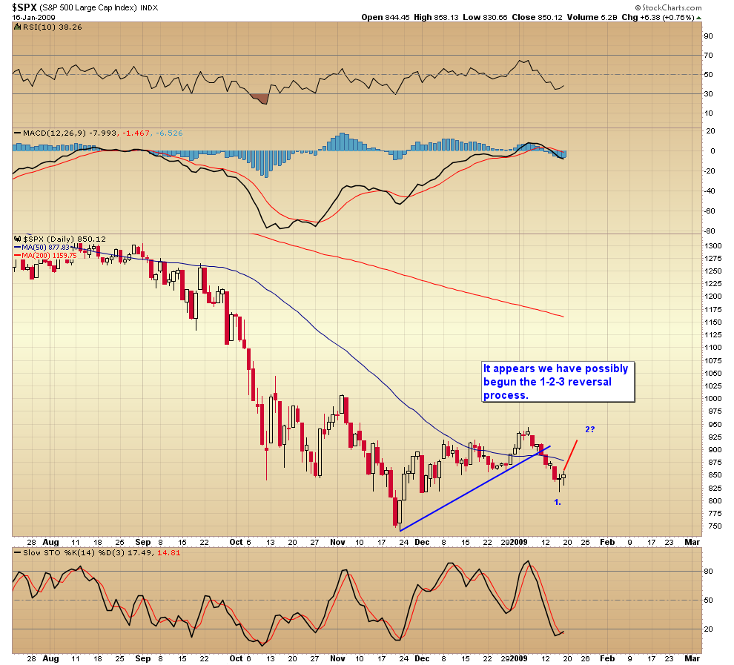The image size is (734, 665).
Task: Click 'Sep' on the bottom stochastic date axis
Action: [143, 658]
